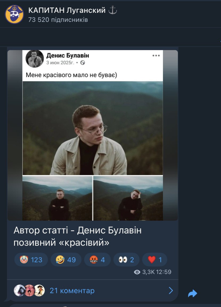Viewport: 221px width, 307px height.
Task: Open the КАПИТАН Луганский channel avatar
Action: [14, 14]
